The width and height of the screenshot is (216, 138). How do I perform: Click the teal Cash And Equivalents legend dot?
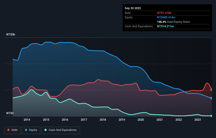pos(46,130)
